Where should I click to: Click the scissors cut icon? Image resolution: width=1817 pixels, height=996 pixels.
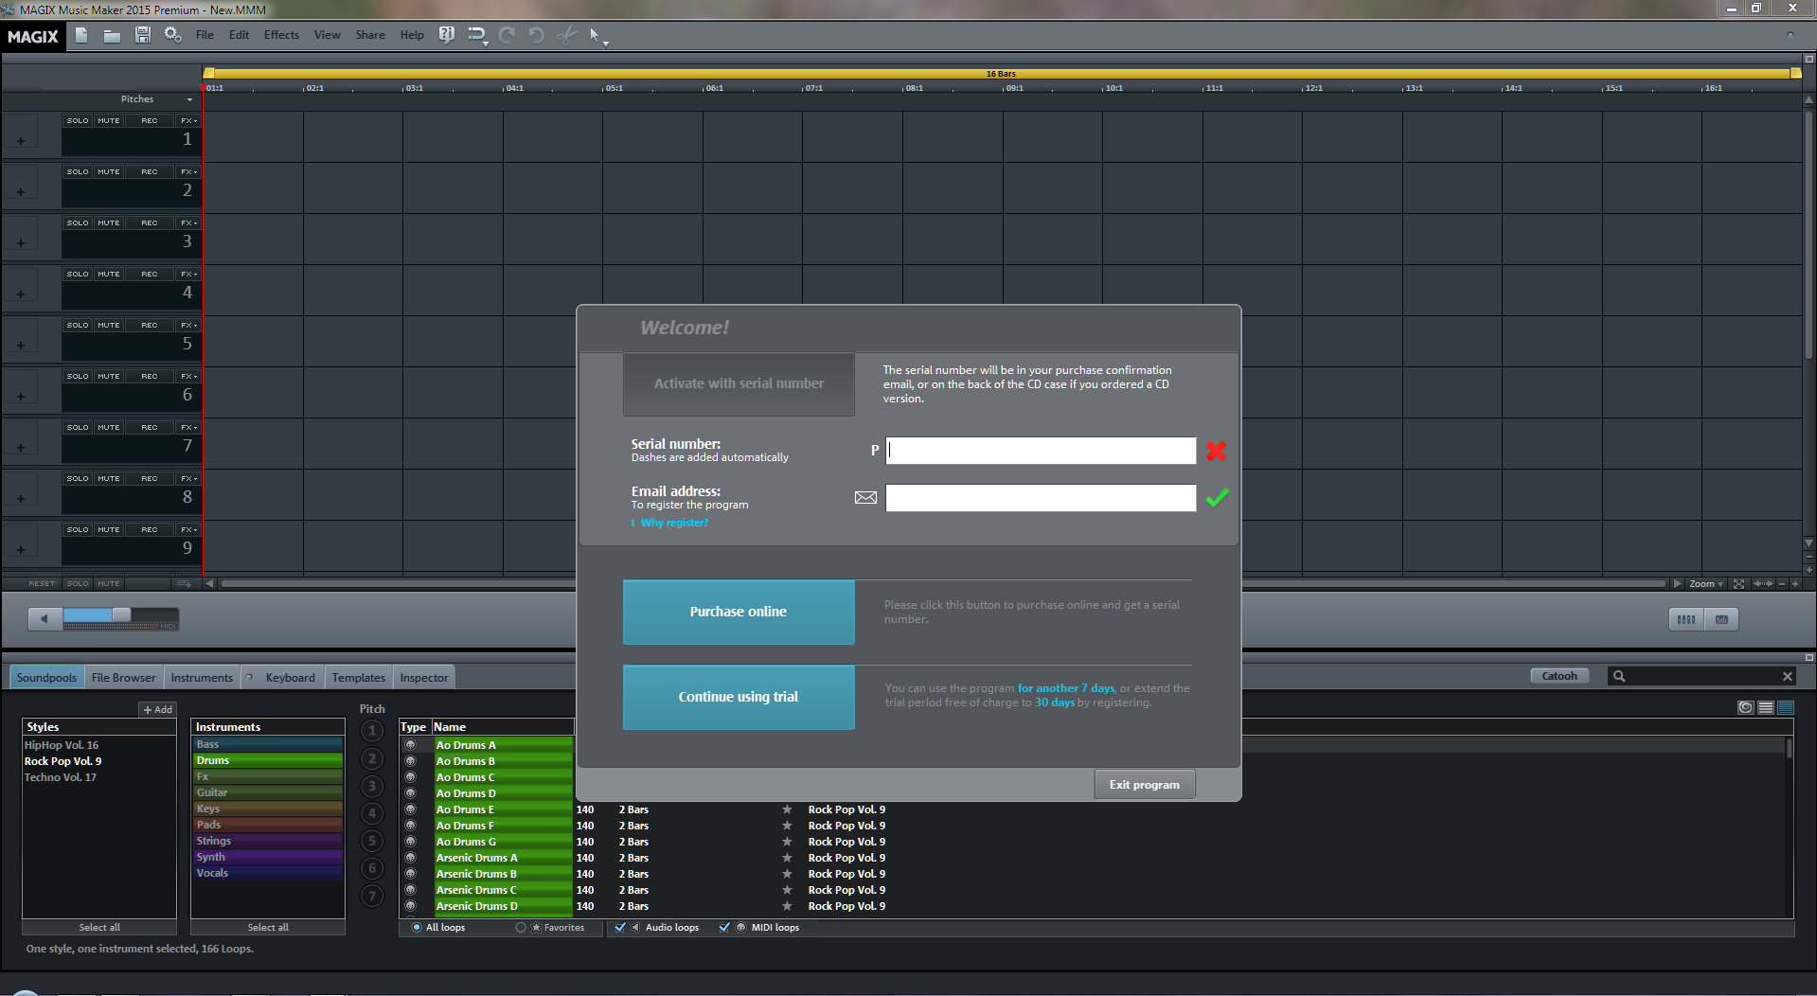(x=566, y=35)
